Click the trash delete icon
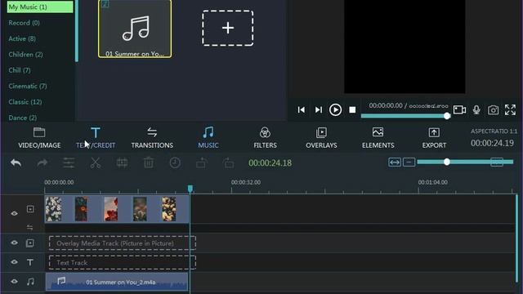523x294 pixels. coord(149,163)
